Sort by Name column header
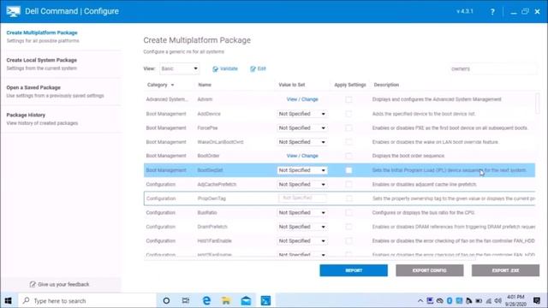The image size is (548, 308). click(x=205, y=85)
